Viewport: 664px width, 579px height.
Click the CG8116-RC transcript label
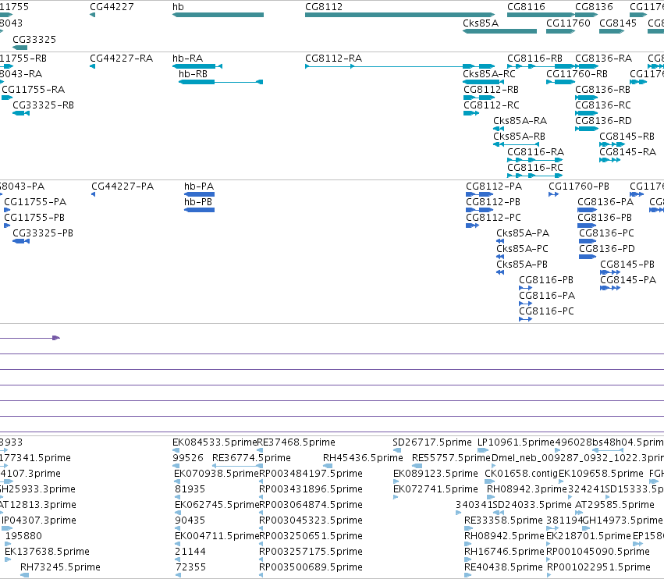coord(535,167)
